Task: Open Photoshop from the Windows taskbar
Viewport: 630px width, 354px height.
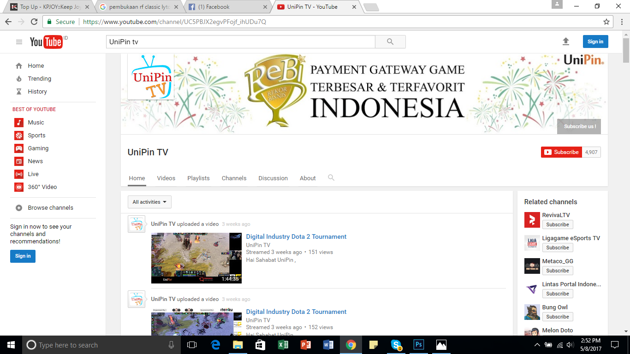Action: tap(419, 345)
